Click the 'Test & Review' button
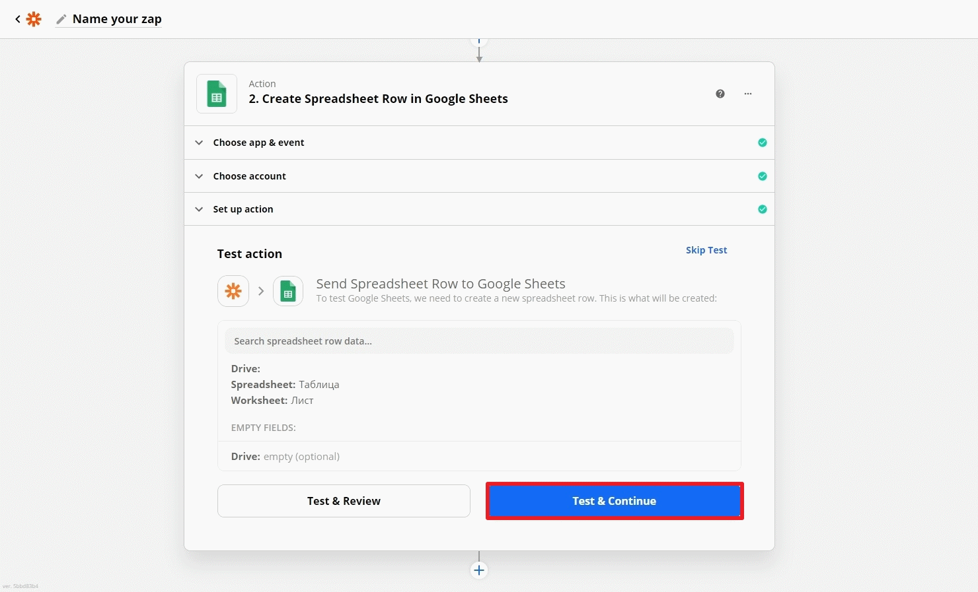 point(344,501)
